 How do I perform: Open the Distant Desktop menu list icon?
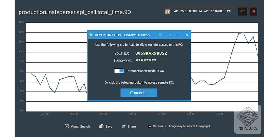pyautogui.click(x=160, y=35)
